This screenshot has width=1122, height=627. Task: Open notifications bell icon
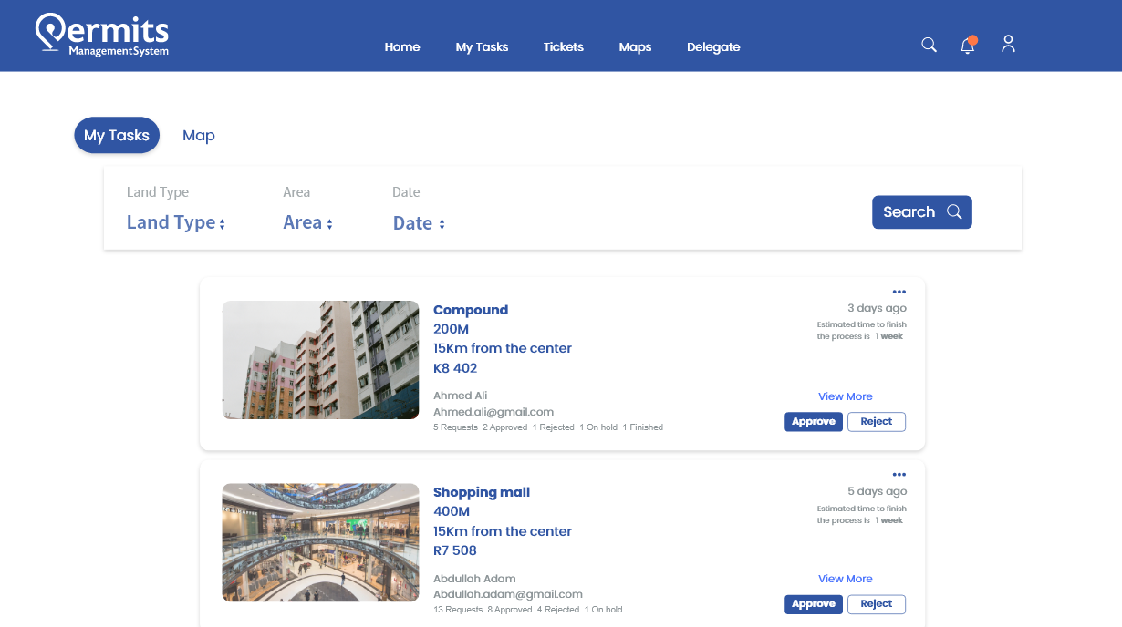pyautogui.click(x=968, y=46)
